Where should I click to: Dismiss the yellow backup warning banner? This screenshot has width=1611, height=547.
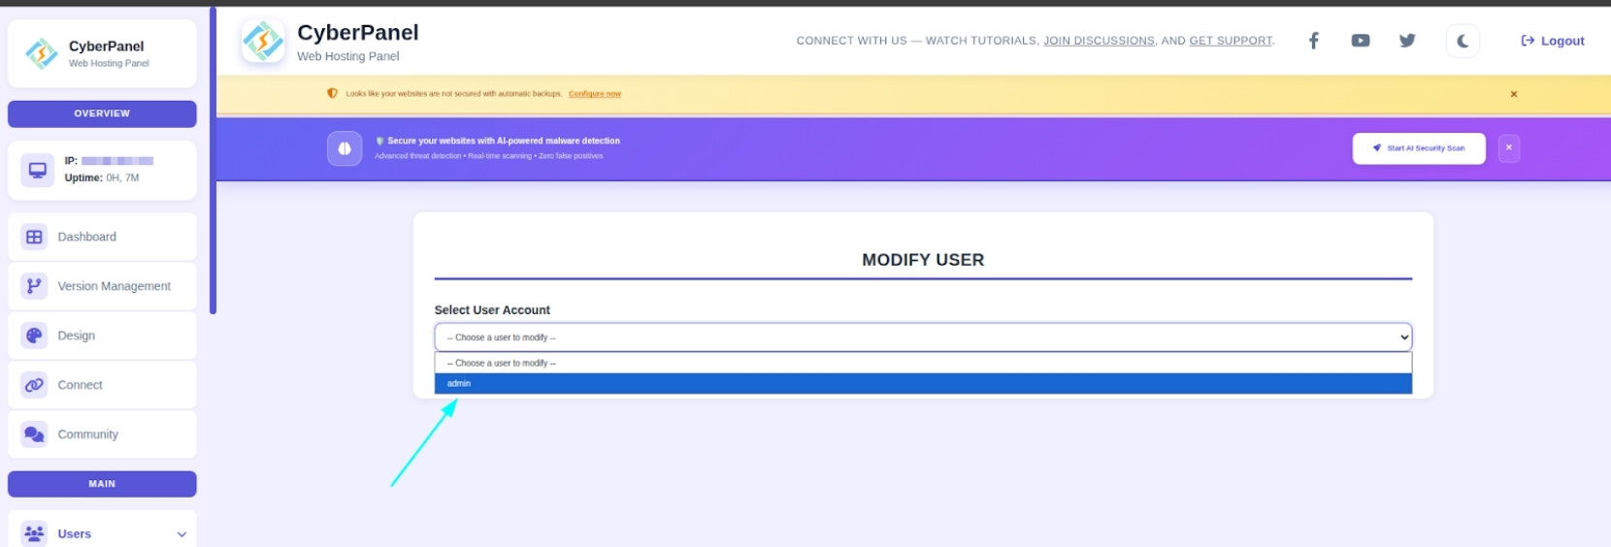click(x=1513, y=94)
